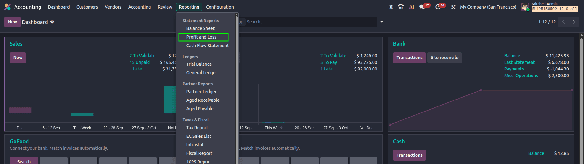The height and width of the screenshot is (164, 584).
Task: Open the debug bug icon menu
Action: pos(391,7)
